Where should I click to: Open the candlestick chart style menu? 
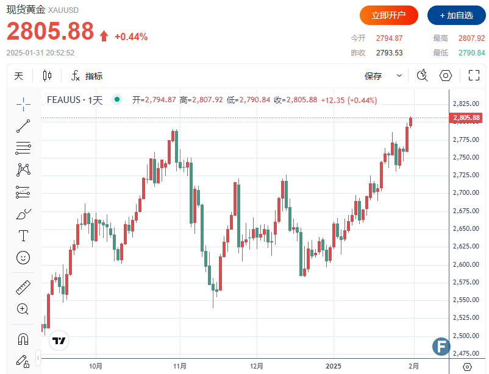47,76
